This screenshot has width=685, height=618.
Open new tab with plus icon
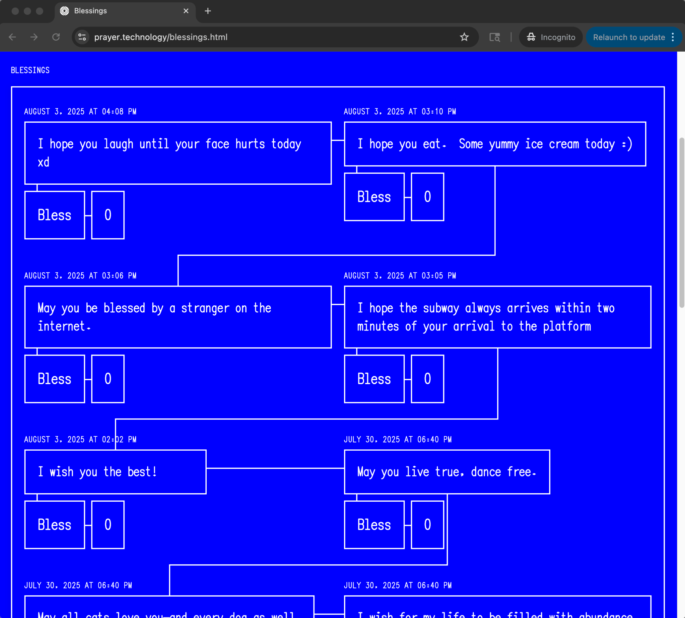point(208,11)
